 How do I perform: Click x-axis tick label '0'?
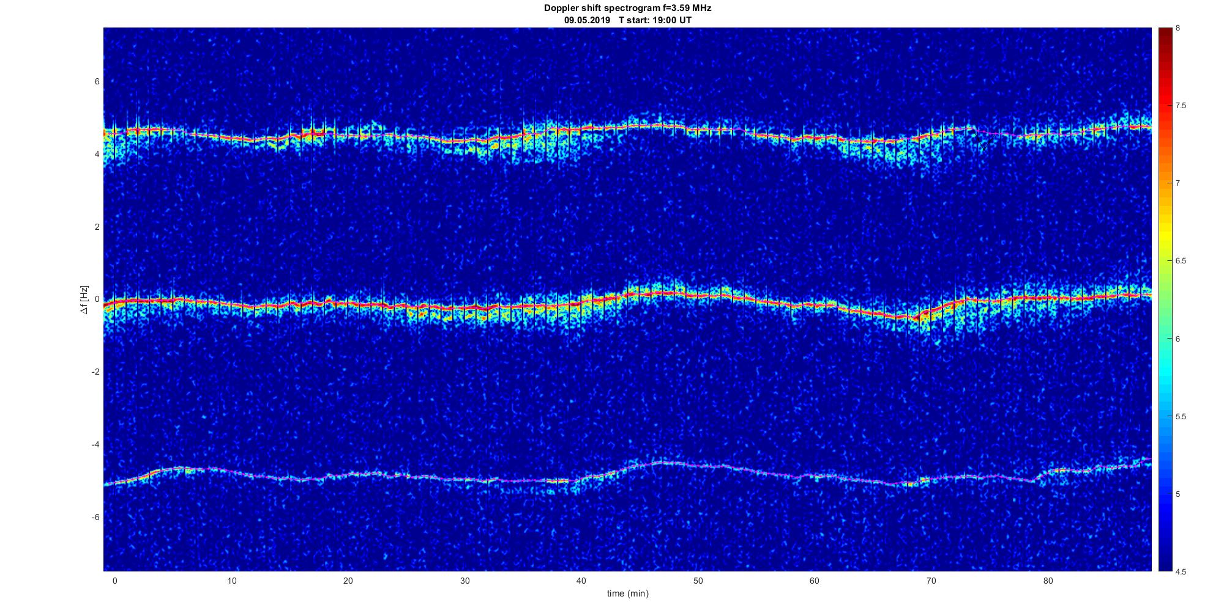pyautogui.click(x=114, y=581)
